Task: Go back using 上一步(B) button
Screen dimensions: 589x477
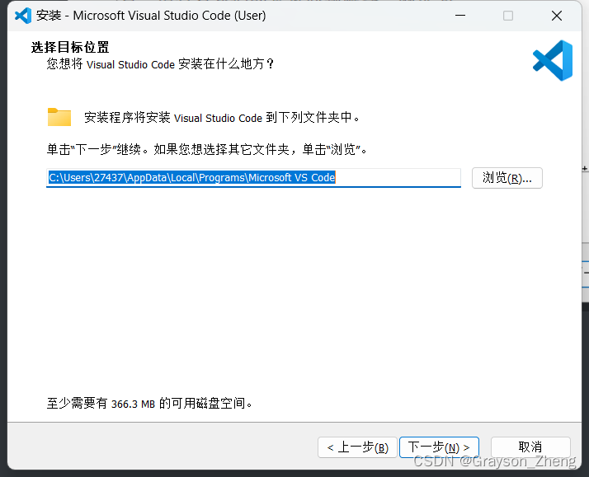Action: (x=357, y=447)
